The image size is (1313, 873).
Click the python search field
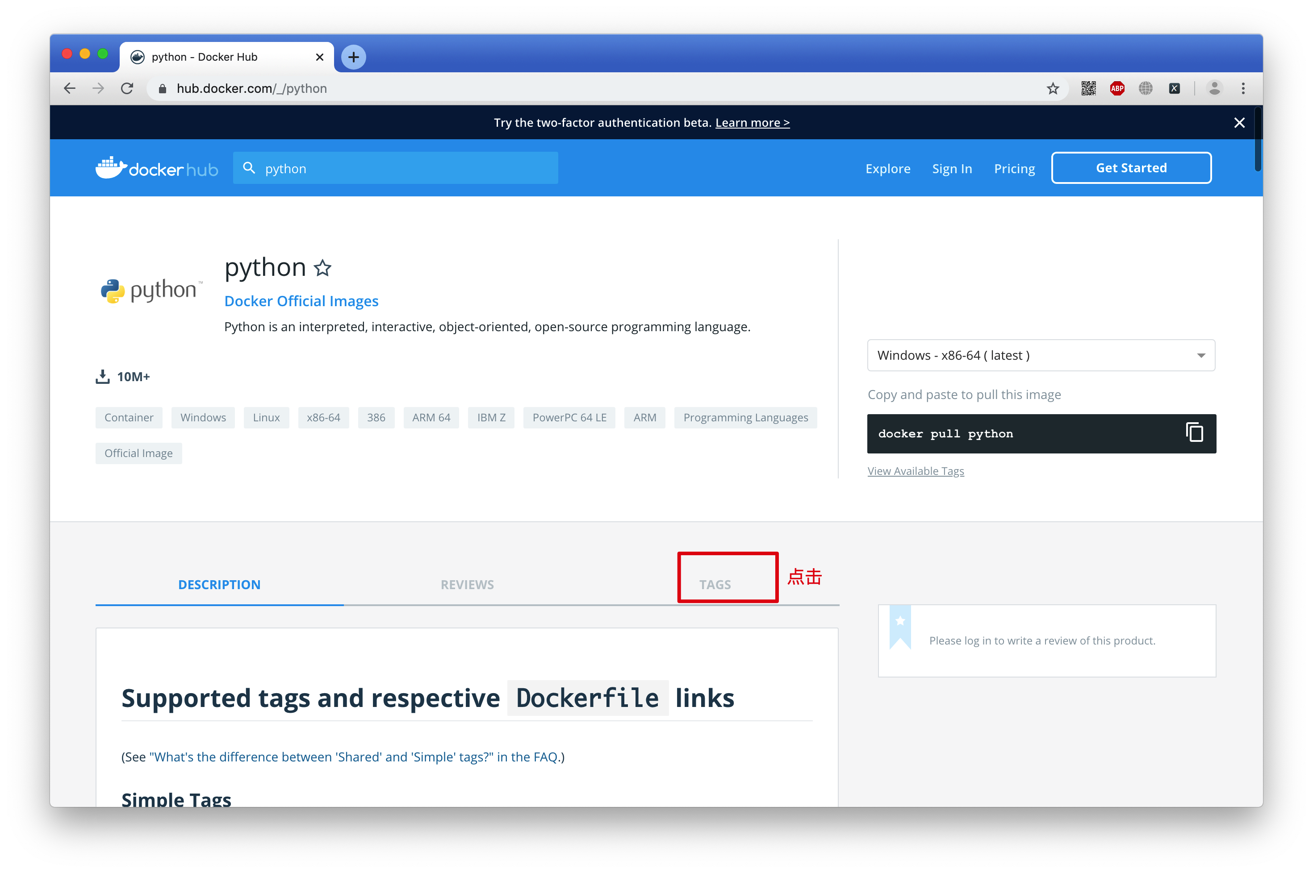pos(396,168)
